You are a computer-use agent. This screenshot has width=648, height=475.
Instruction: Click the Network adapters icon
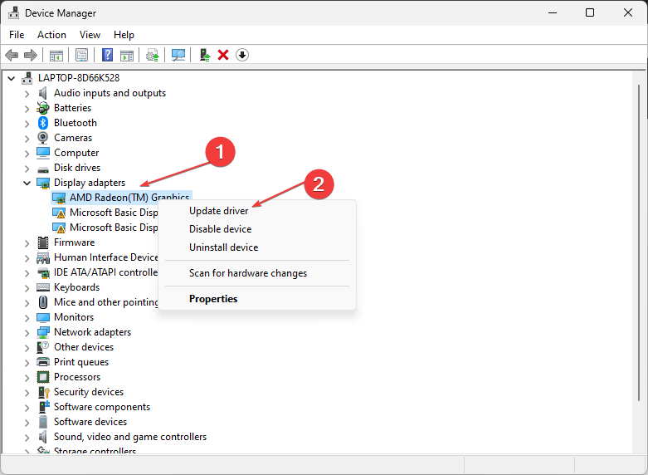coord(43,332)
